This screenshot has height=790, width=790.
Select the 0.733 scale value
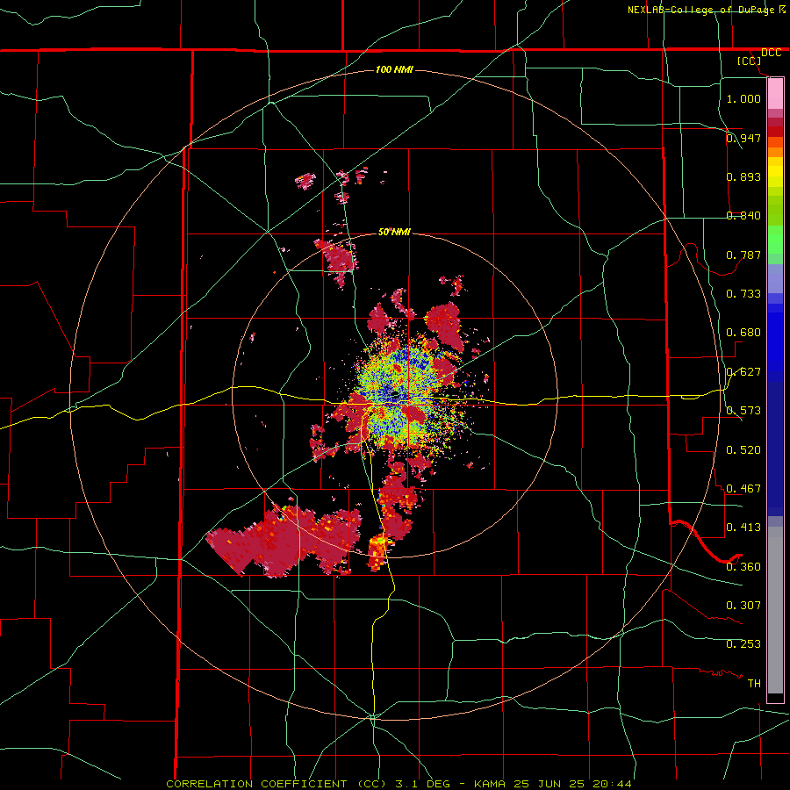[x=743, y=294]
